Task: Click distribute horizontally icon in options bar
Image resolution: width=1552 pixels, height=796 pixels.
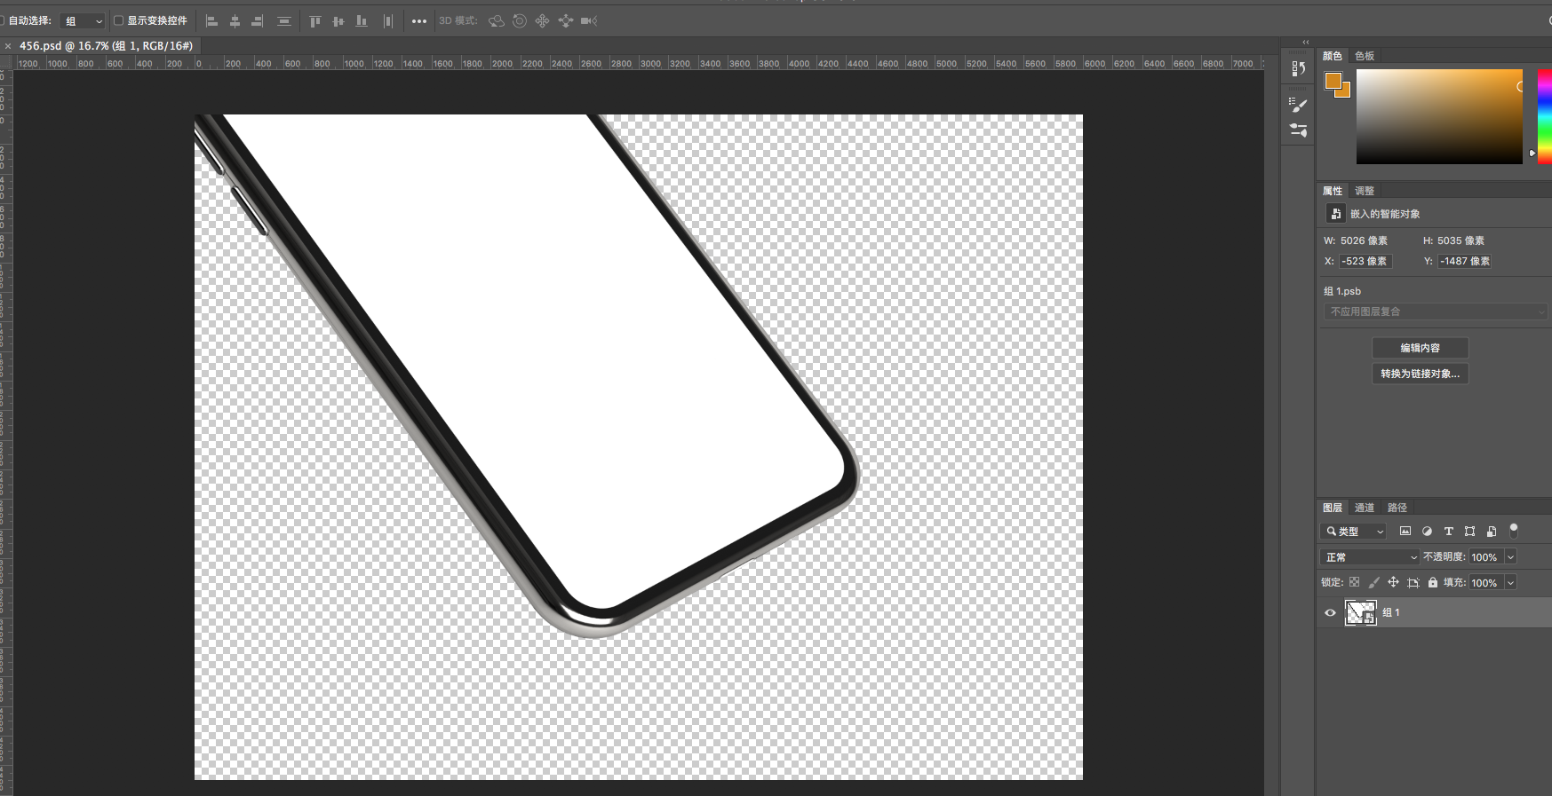Action: 388,21
